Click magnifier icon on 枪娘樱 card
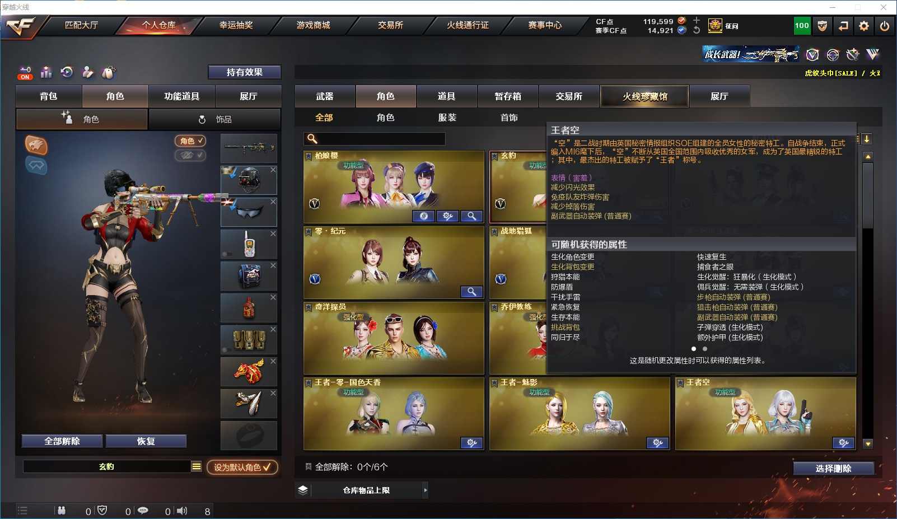Viewport: 897px width, 519px height. coord(472,216)
